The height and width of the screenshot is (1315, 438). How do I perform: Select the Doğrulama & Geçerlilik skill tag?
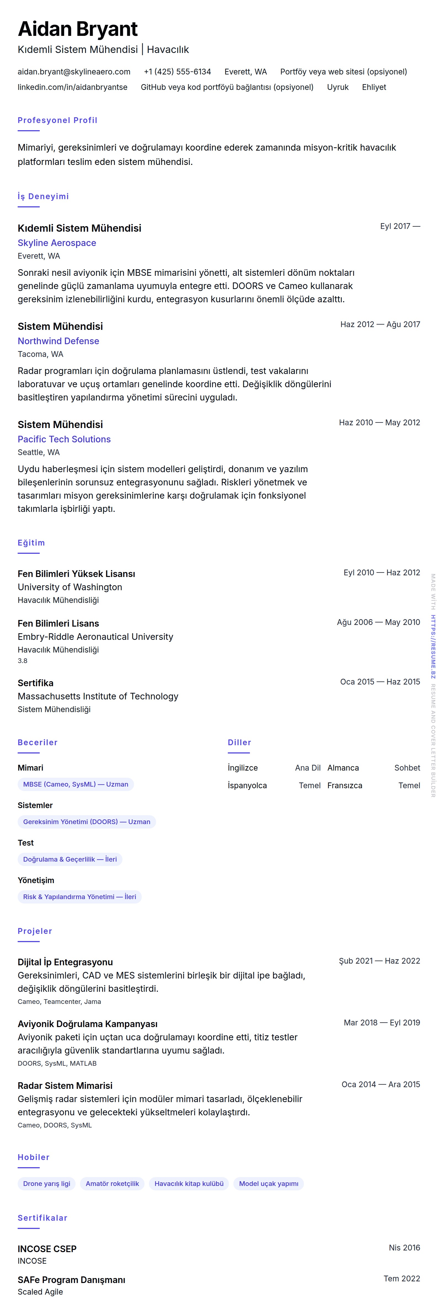pos(70,859)
